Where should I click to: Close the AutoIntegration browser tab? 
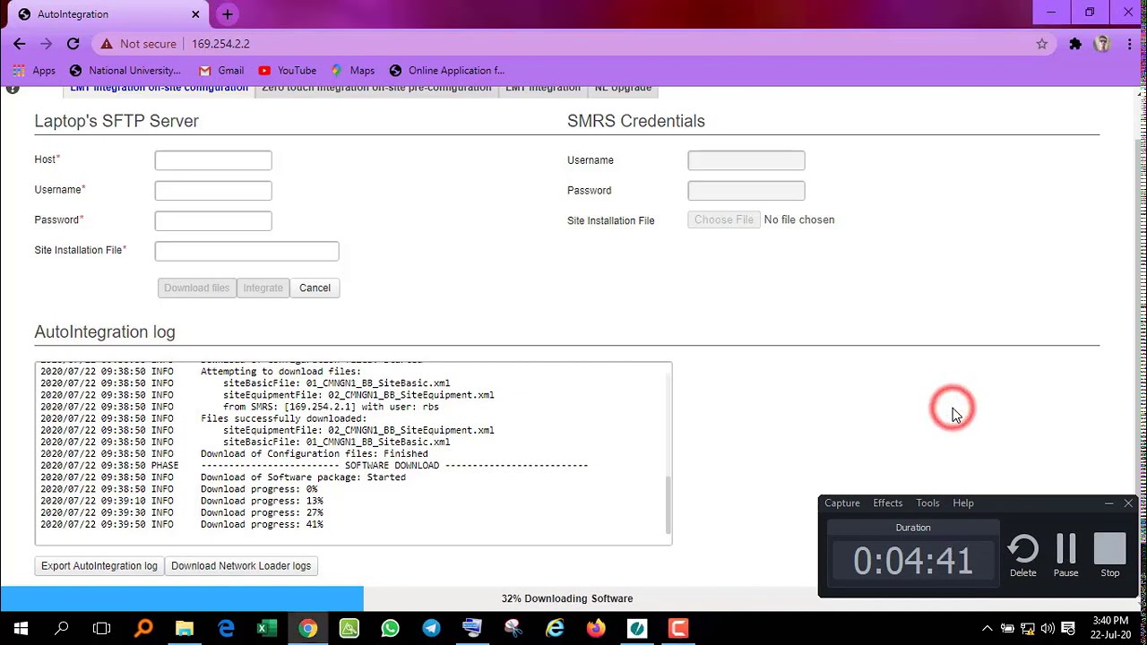click(x=195, y=14)
